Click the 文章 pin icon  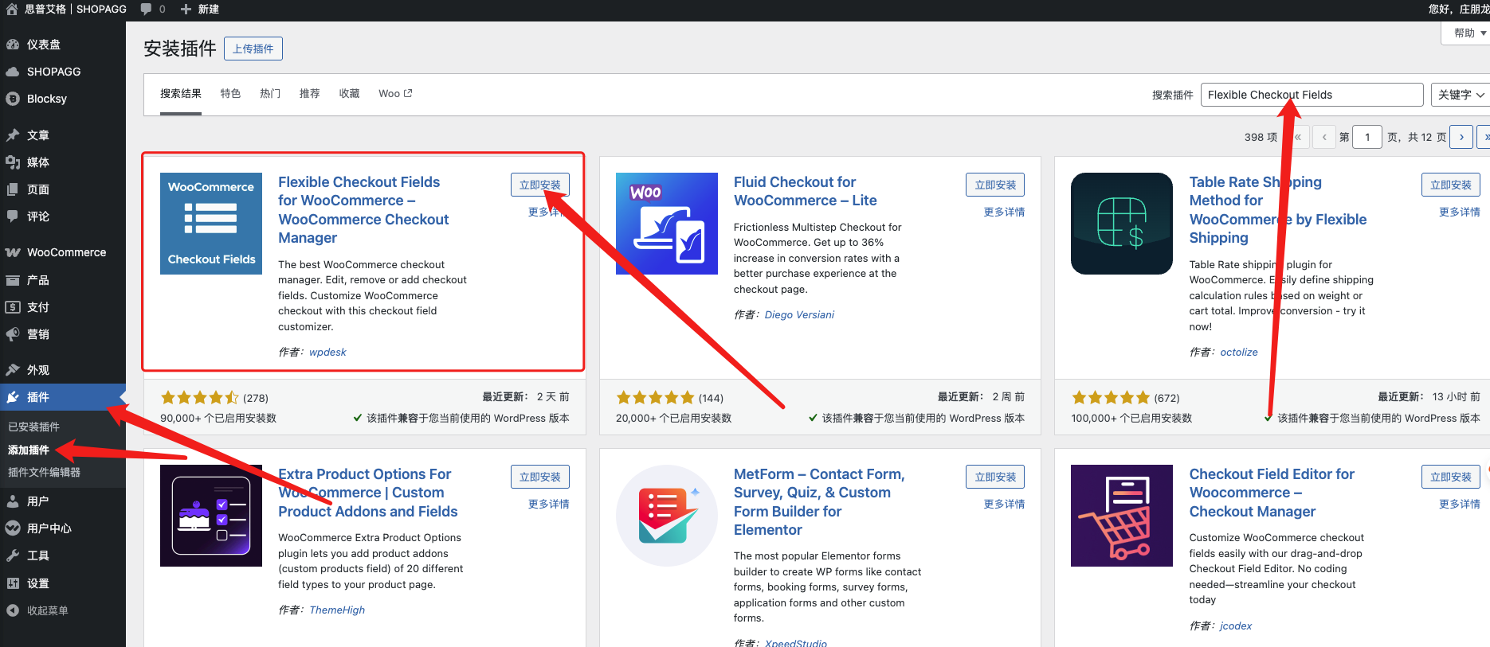pyautogui.click(x=13, y=135)
